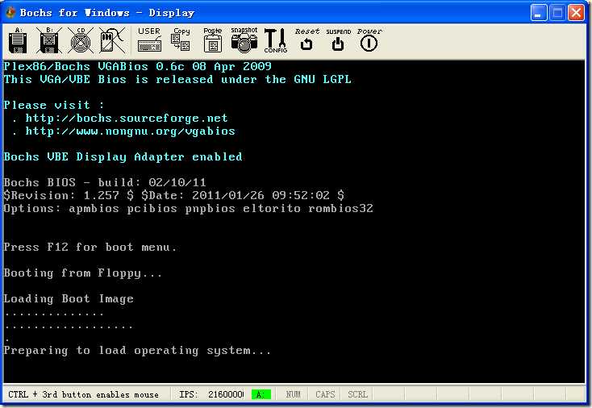Viewport: 592px width, 408px height.
Task: Click 'Booting from Floppy...' line
Action: pos(83,273)
